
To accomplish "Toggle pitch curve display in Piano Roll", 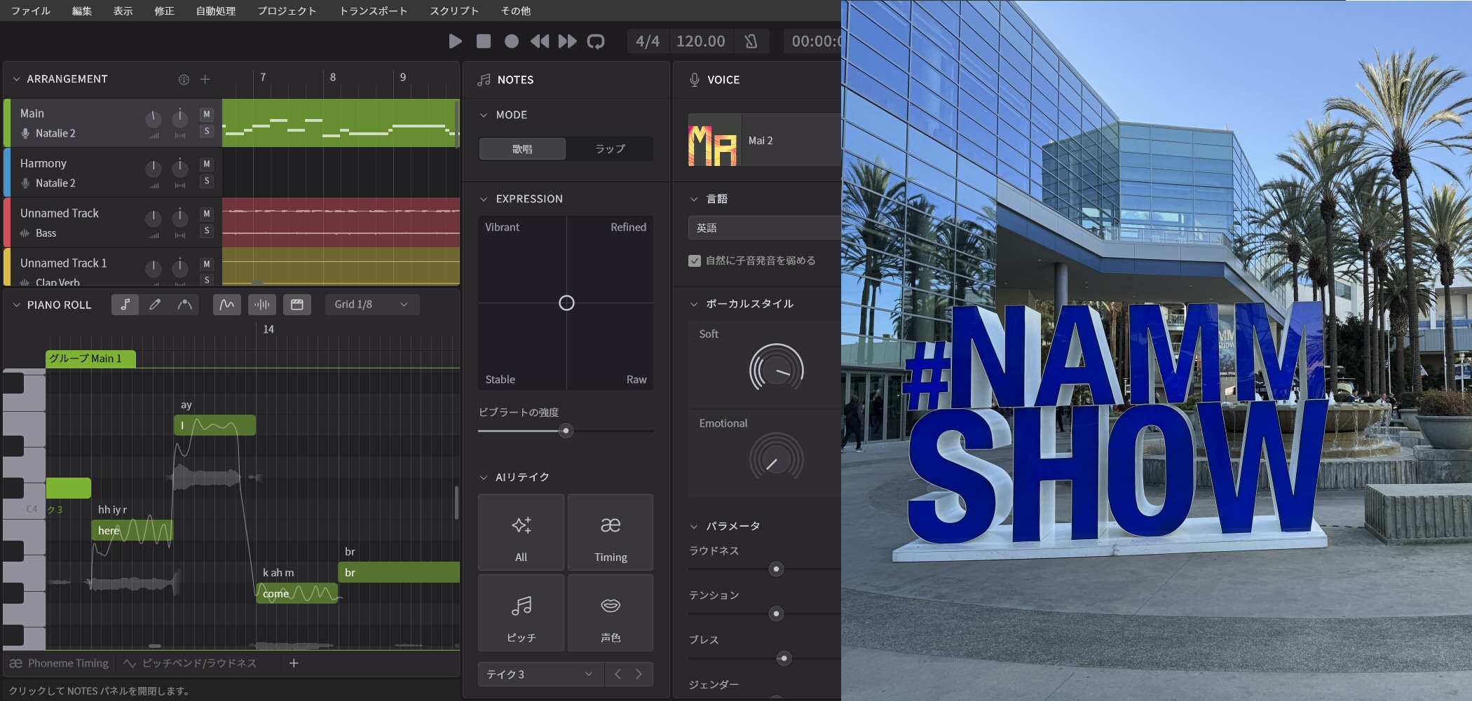I will pyautogui.click(x=227, y=305).
